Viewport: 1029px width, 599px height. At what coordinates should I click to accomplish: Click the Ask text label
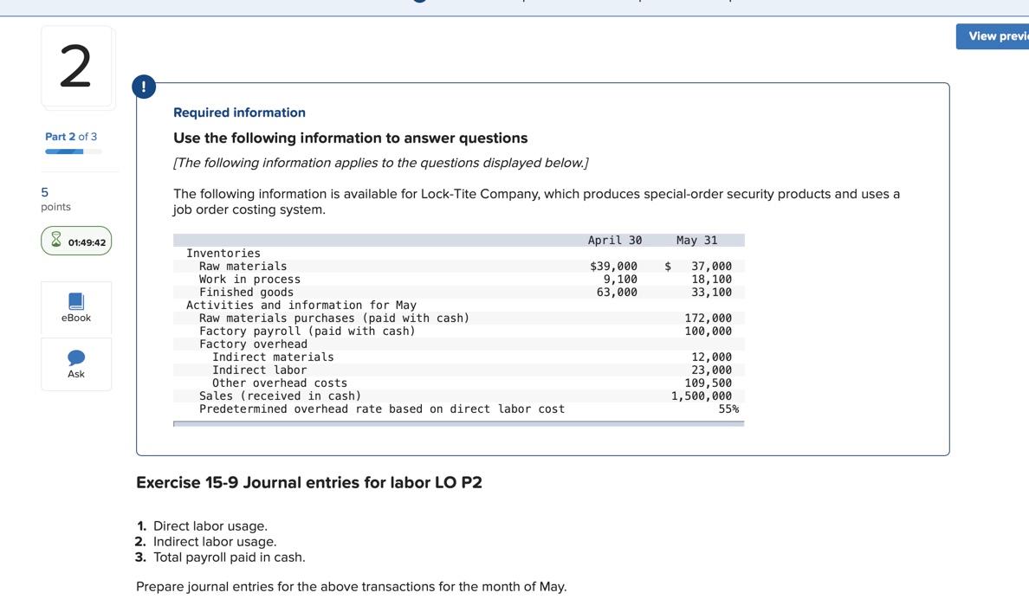click(75, 373)
